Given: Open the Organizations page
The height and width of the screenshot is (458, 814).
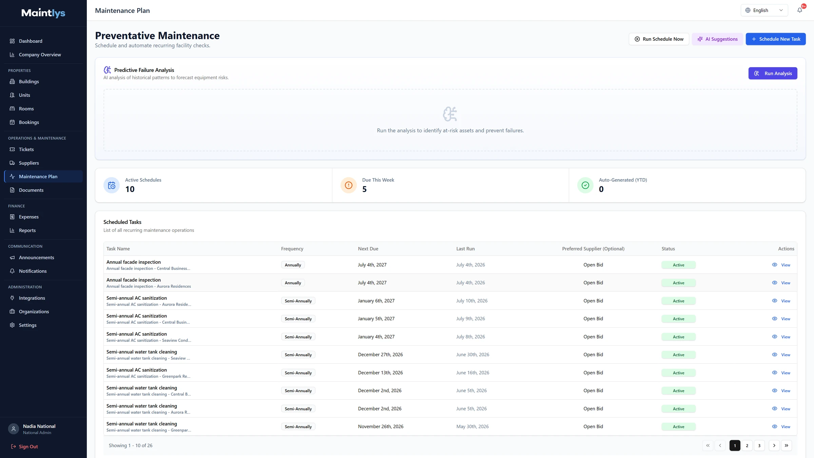Looking at the screenshot, I should click(43, 311).
